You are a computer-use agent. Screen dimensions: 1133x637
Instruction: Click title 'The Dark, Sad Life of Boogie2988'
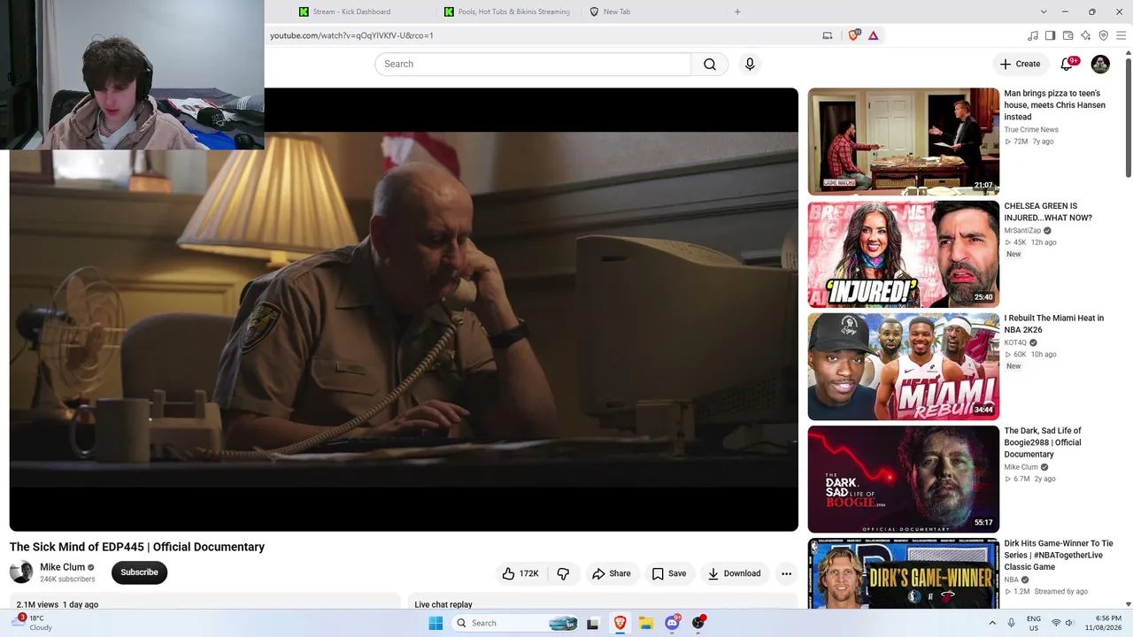(x=1043, y=442)
